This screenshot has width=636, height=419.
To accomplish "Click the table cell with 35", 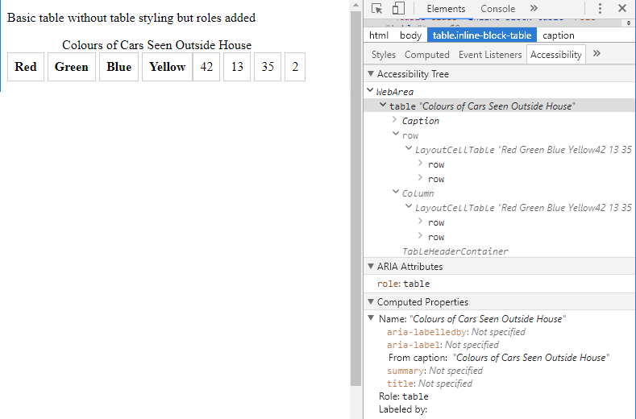I will tap(268, 67).
